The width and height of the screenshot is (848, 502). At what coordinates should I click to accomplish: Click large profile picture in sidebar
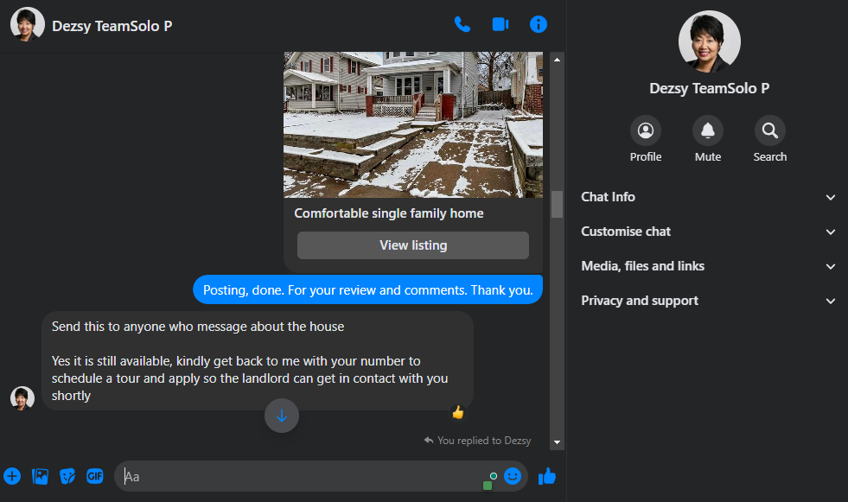[x=709, y=41]
